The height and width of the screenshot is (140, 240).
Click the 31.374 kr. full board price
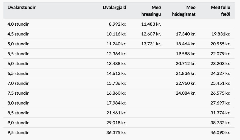tap(220, 113)
